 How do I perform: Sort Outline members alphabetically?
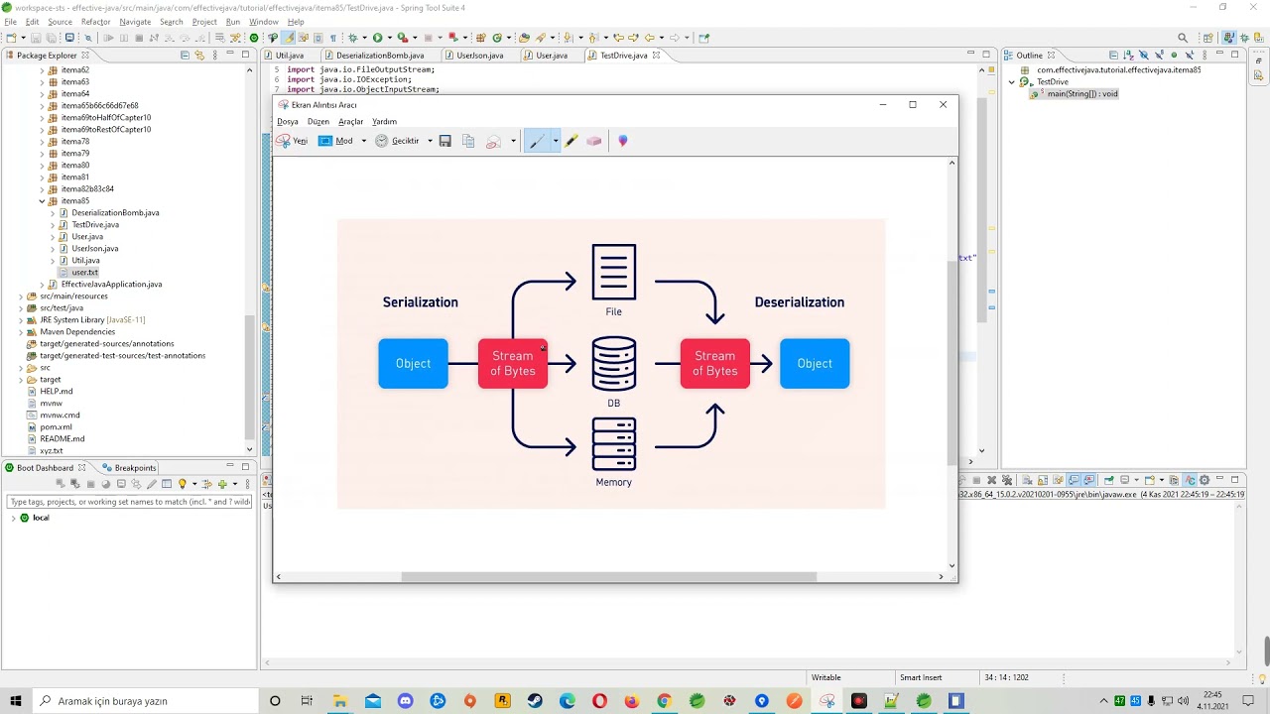1128,56
